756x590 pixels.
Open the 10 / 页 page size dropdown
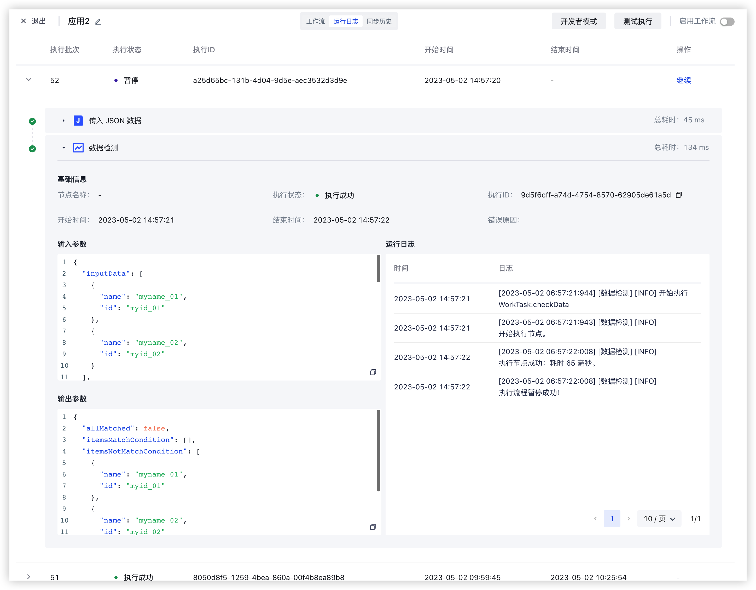pos(659,519)
